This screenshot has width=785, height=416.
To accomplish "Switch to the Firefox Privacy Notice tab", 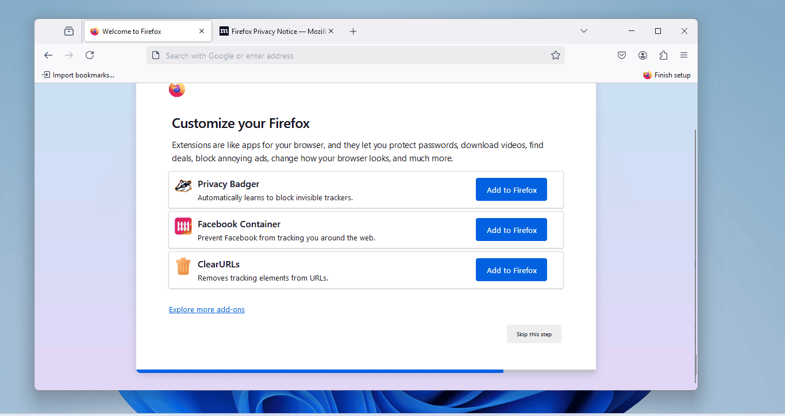I will (x=276, y=32).
